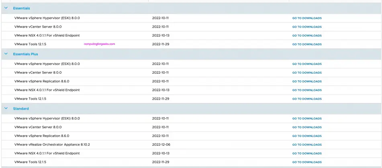The height and width of the screenshot is (168, 382).
Task: Collapse the Essentials section chevron
Action: 6,8
